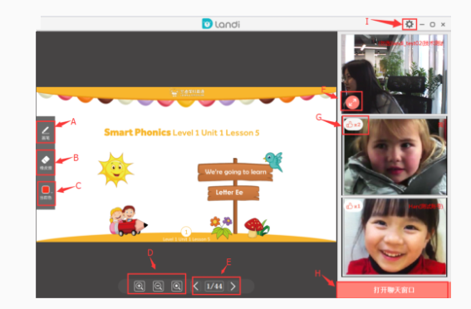
Task: Open the chat window button
Action: tap(393, 290)
